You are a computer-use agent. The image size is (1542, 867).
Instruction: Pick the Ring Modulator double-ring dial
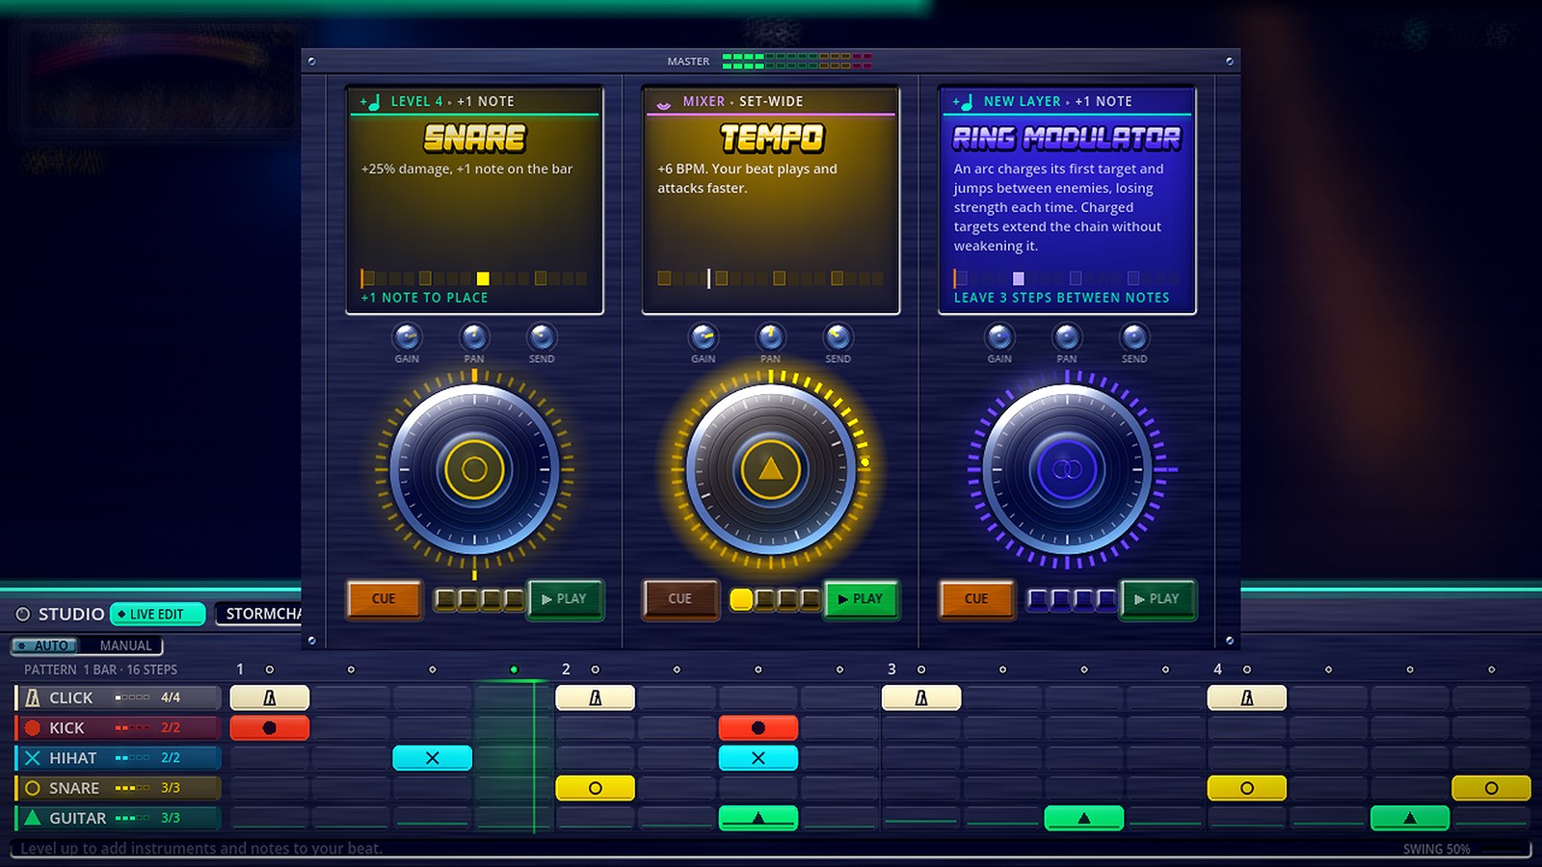coord(1067,469)
